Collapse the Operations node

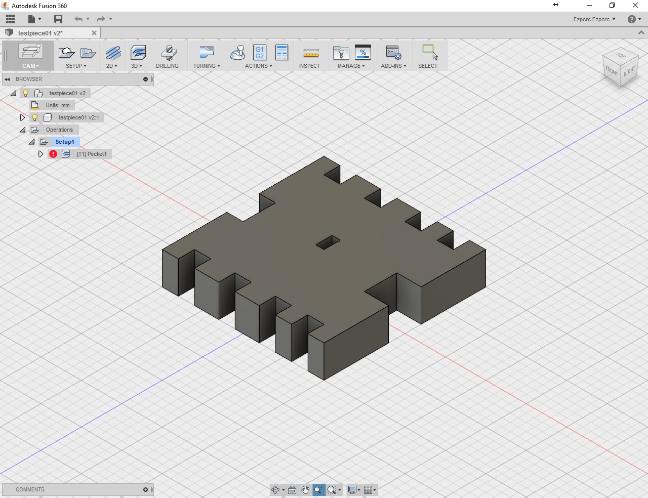pos(23,130)
